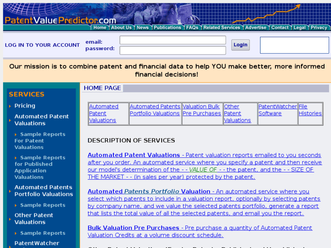The height and width of the screenshot is (248, 331).
Task: Click the Login button
Action: click(x=240, y=45)
